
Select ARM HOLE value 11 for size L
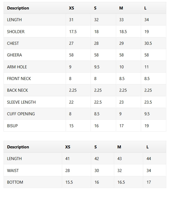[146, 67]
